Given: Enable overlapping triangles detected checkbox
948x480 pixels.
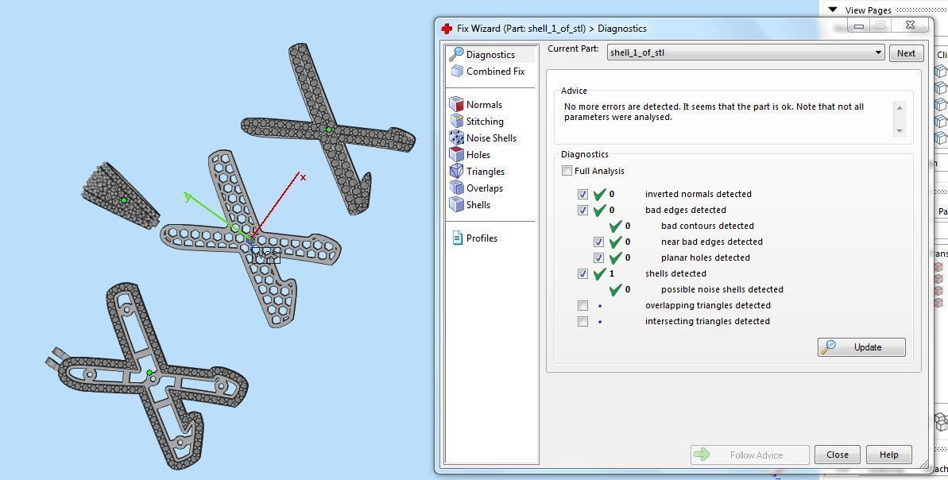Looking at the screenshot, I should [x=582, y=305].
